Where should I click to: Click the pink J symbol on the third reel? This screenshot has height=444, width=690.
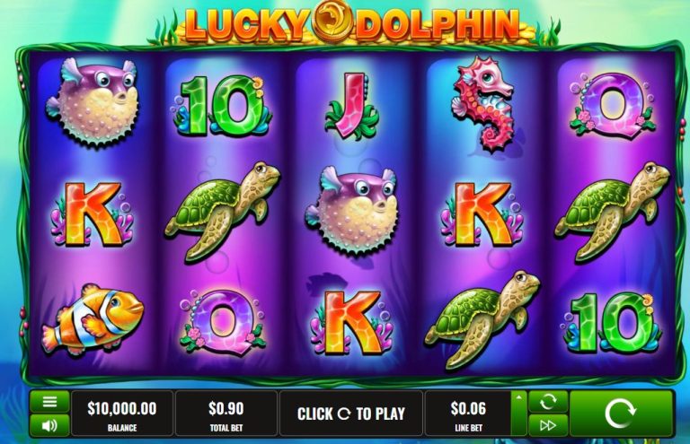[352, 106]
